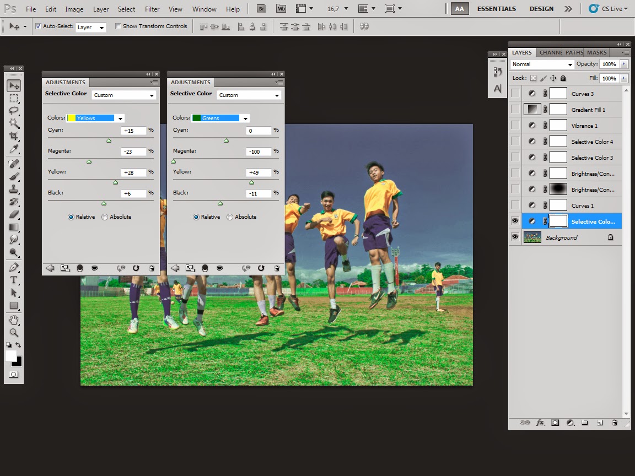
Task: Select the Path Selection tool
Action: tap(14, 293)
